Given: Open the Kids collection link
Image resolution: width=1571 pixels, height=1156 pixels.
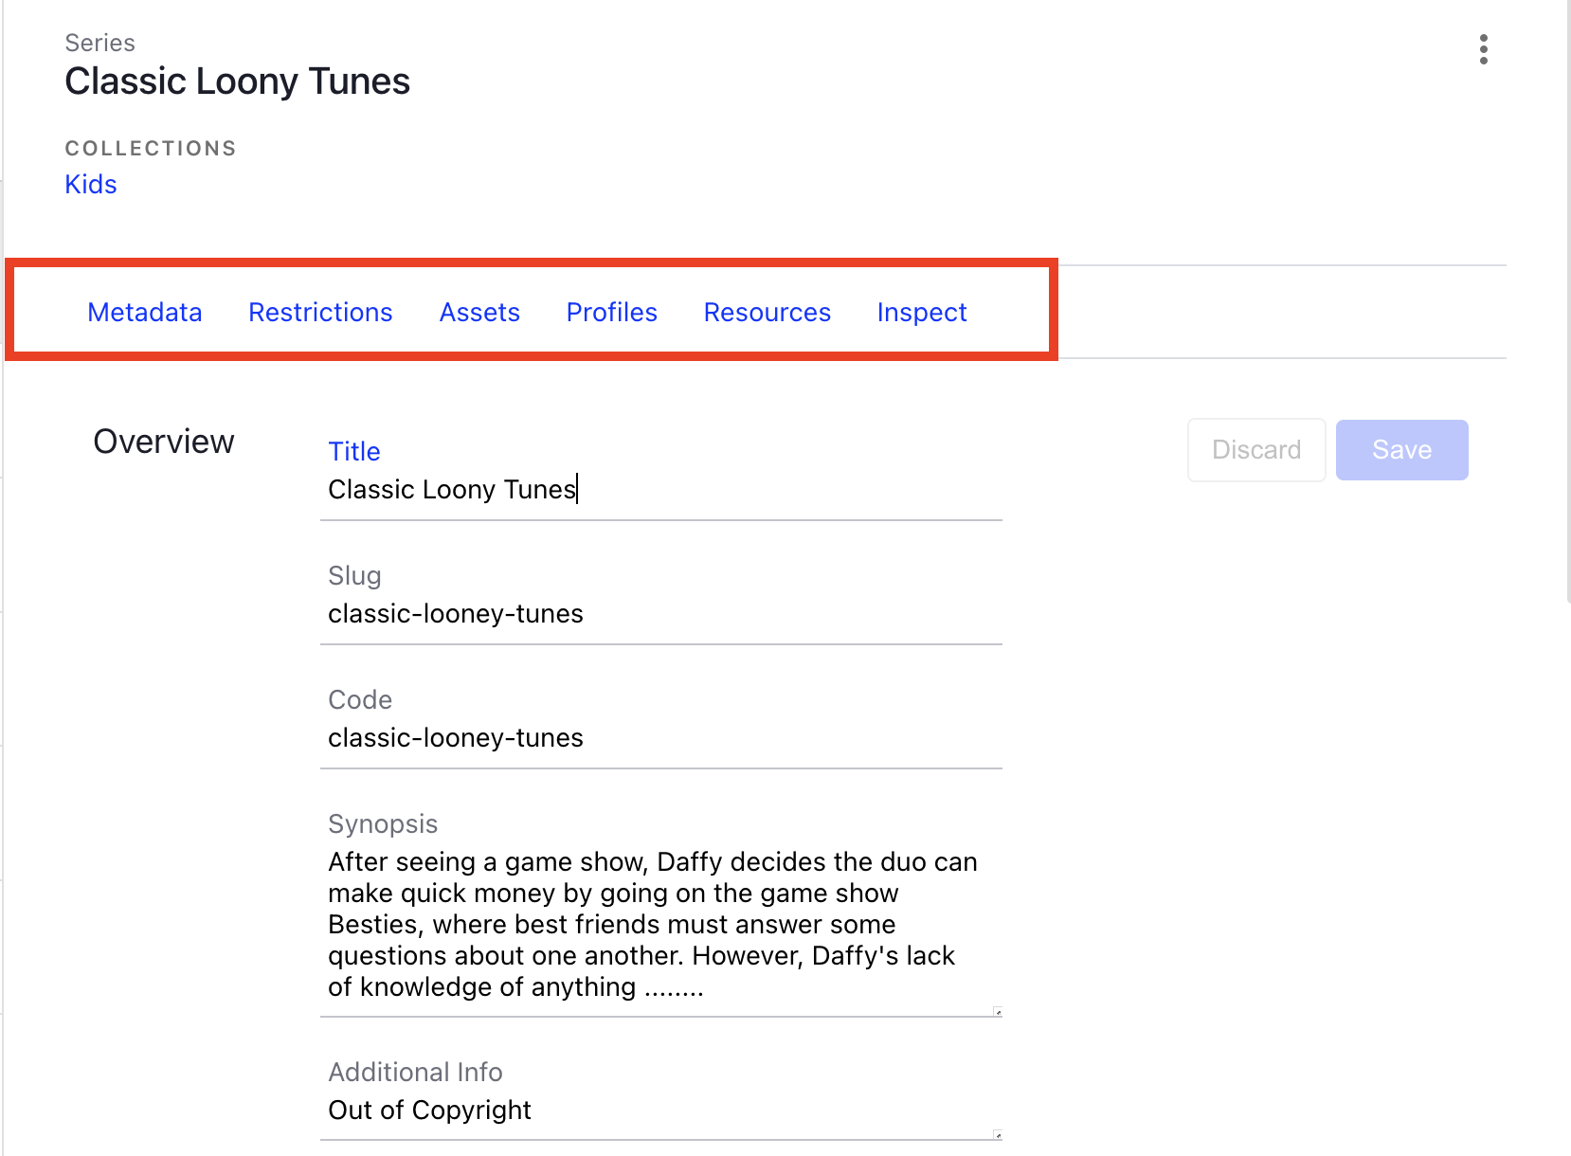Looking at the screenshot, I should pyautogui.click(x=91, y=184).
